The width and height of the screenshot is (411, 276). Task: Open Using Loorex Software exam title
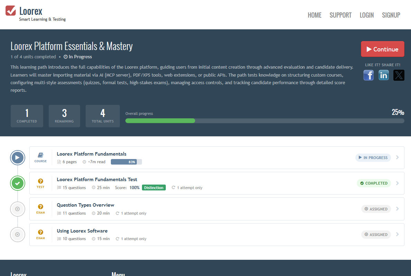pyautogui.click(x=82, y=231)
